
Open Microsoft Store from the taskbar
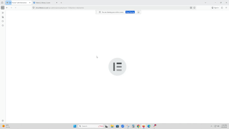(x=117, y=126)
